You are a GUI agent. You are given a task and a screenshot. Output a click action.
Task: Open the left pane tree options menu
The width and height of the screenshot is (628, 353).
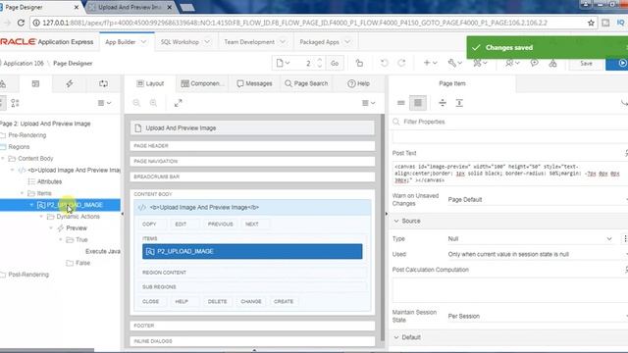104,103
